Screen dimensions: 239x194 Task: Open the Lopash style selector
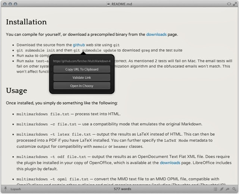pos(16,189)
